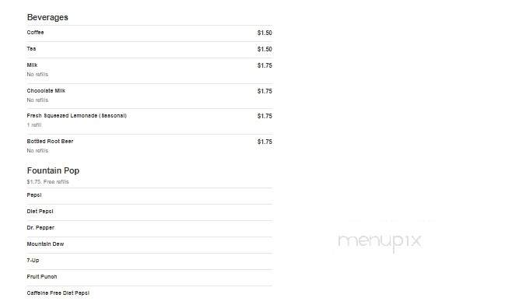Select Caffeine Free Diet Pepsi entry

pos(58,293)
